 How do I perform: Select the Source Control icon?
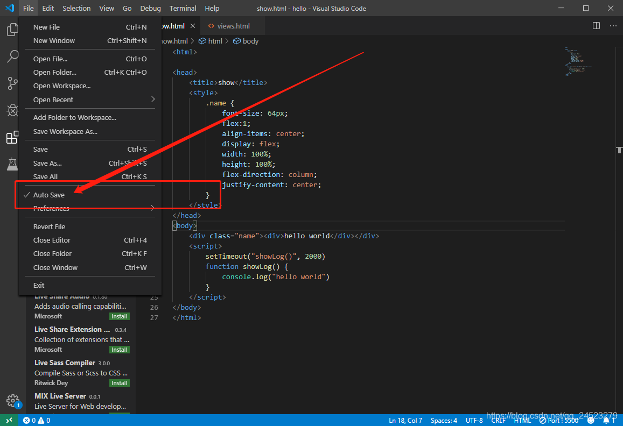point(12,83)
